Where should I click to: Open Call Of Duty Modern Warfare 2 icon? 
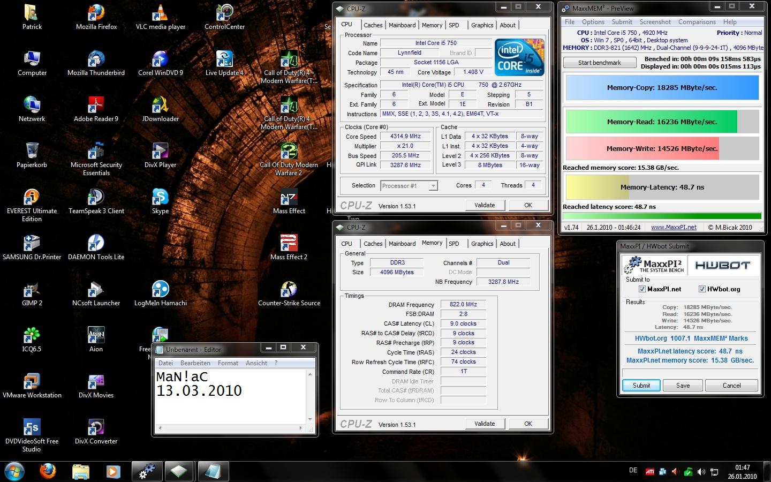(x=289, y=159)
